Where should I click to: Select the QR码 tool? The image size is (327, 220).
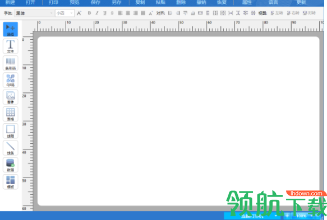pyautogui.click(x=11, y=81)
